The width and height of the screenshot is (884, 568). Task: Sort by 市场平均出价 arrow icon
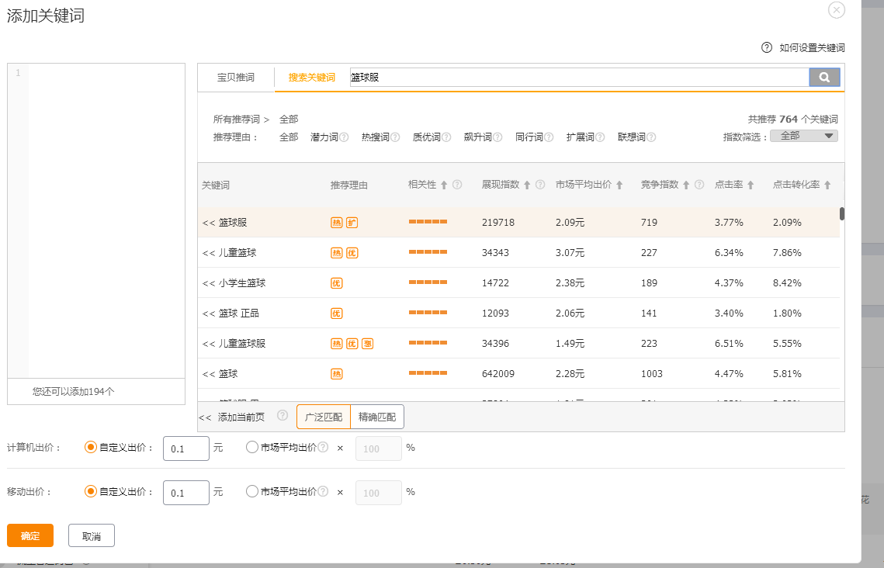[x=619, y=185]
